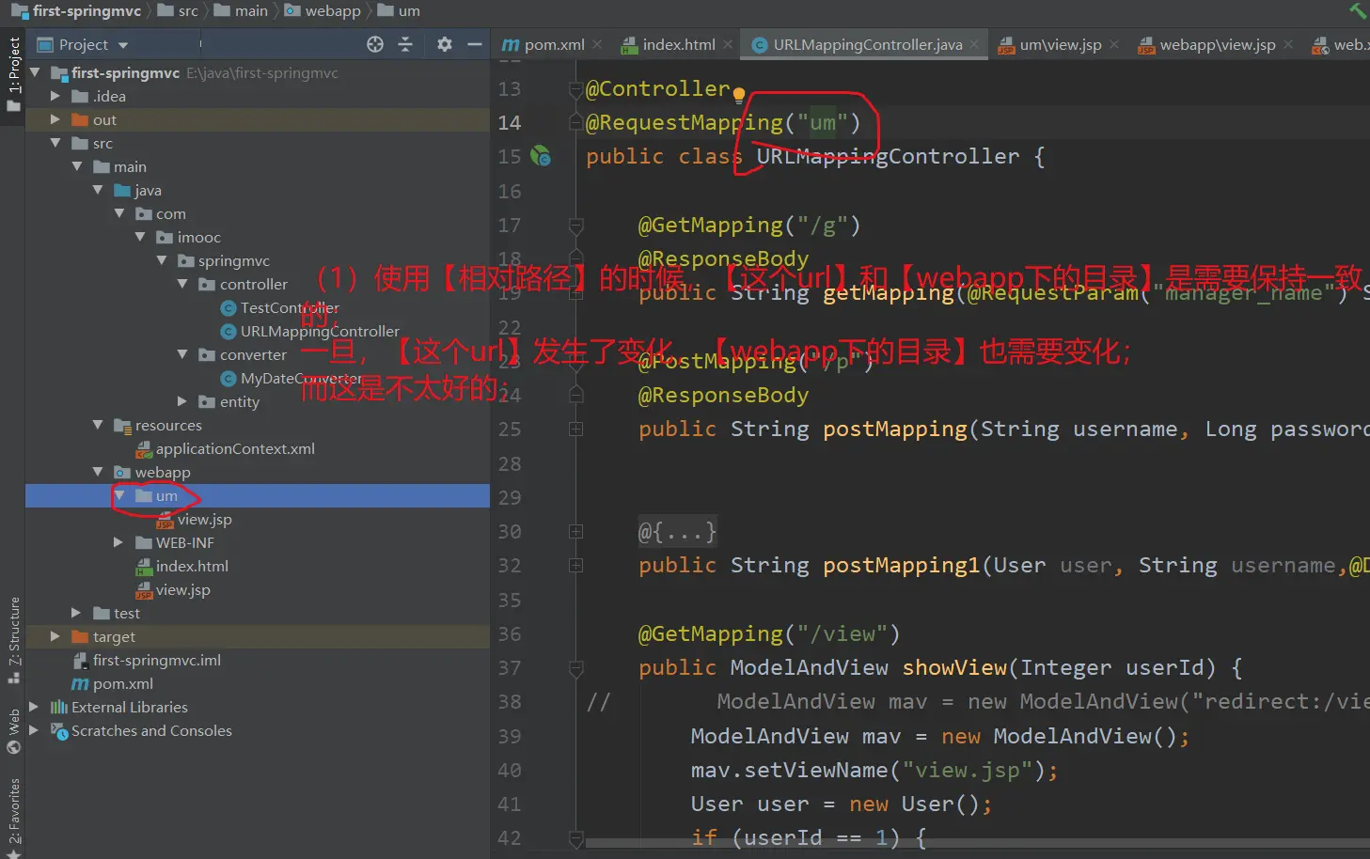Open applicationContext.xml in the project tree
1370x859 pixels.
[x=234, y=448]
